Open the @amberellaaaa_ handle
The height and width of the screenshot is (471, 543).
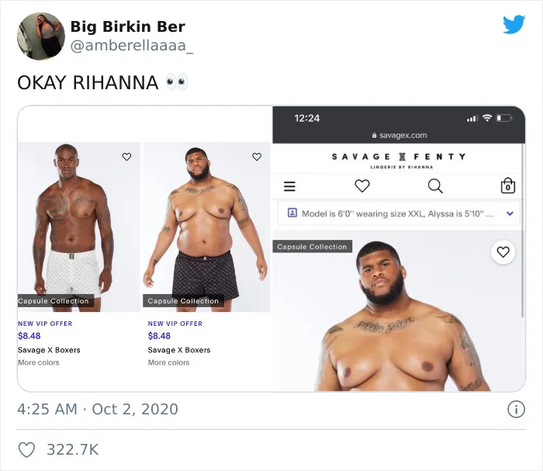coord(132,45)
